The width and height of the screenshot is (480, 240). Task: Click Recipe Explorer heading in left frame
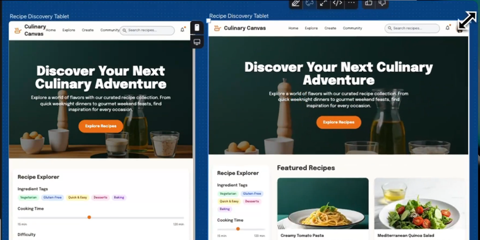pos(39,177)
